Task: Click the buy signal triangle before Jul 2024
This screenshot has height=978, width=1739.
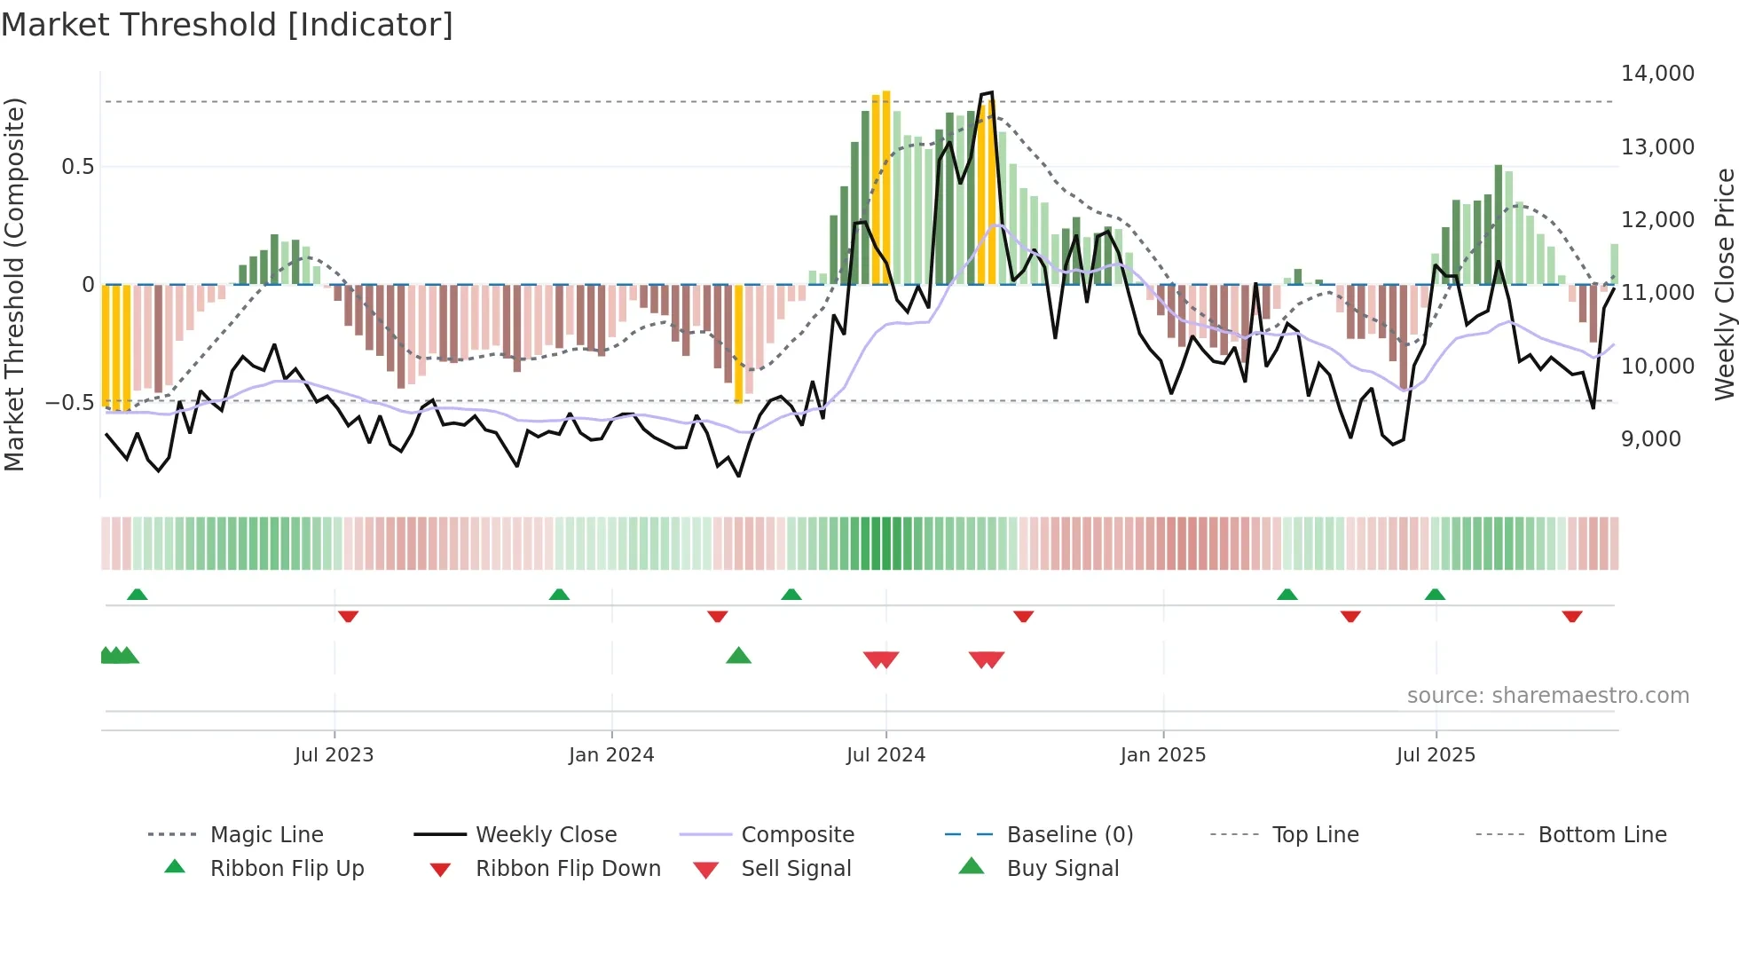Action: pos(738,656)
